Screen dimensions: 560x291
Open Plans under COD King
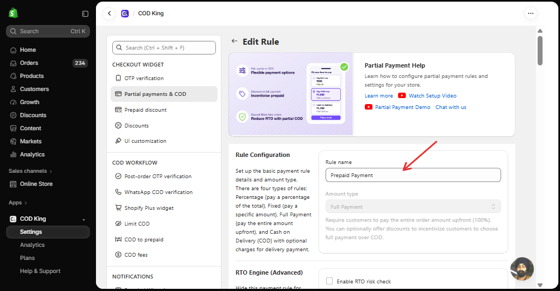[x=48, y=258]
